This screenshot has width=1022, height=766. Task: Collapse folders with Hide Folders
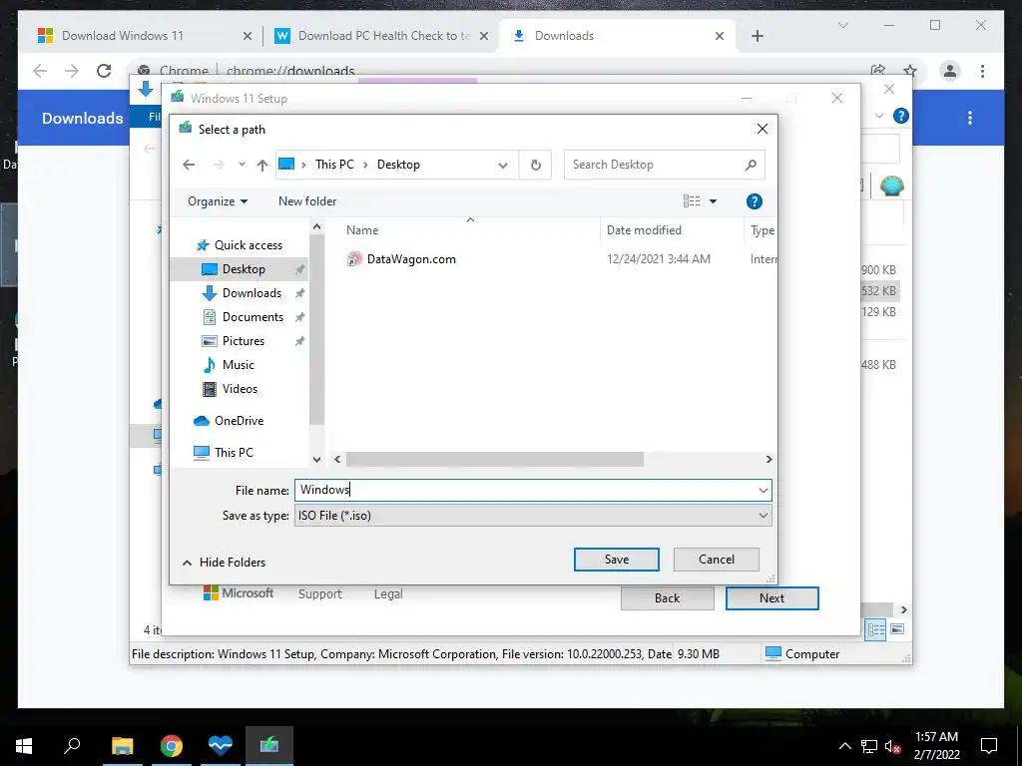[225, 563]
